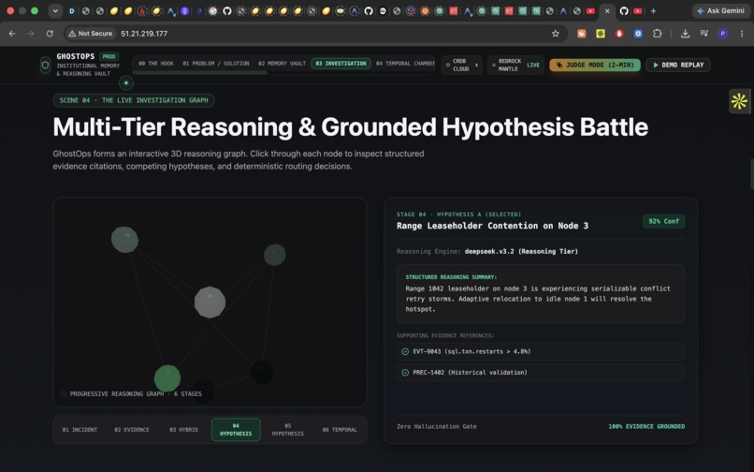Click the deepseek.v3.2 (Reasoning Tier) text
Image resolution: width=754 pixels, height=472 pixels.
tap(521, 251)
